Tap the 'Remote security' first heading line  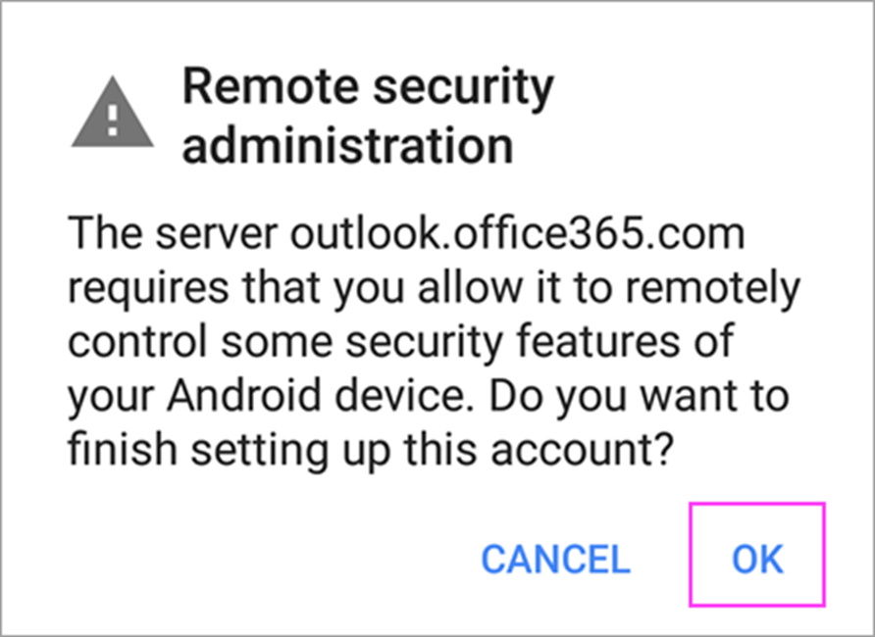click(368, 89)
